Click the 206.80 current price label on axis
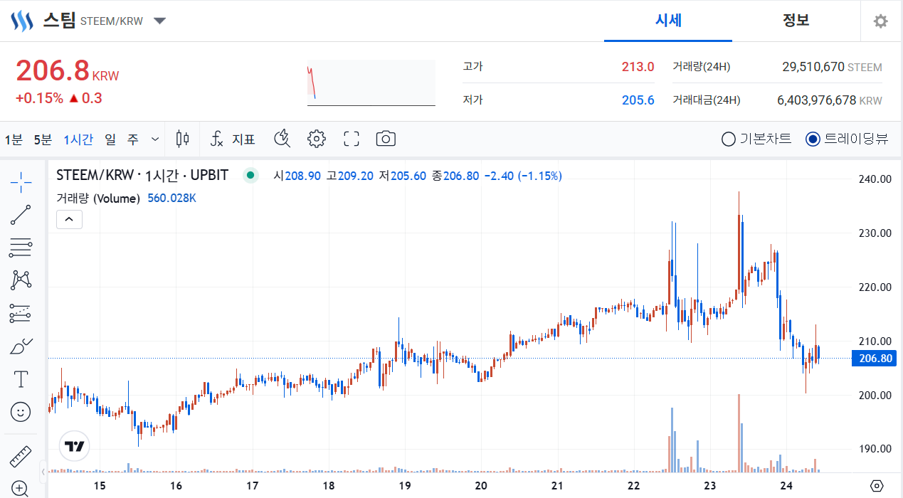Viewport: 903px width, 498px height. (875, 358)
